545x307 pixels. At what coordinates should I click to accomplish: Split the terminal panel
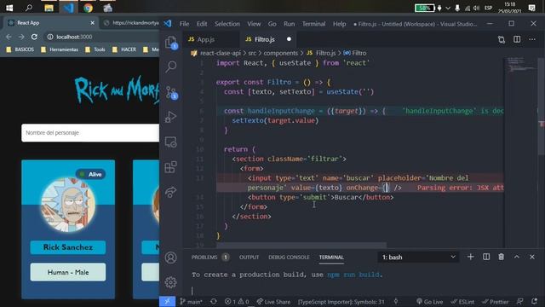tap(486, 257)
